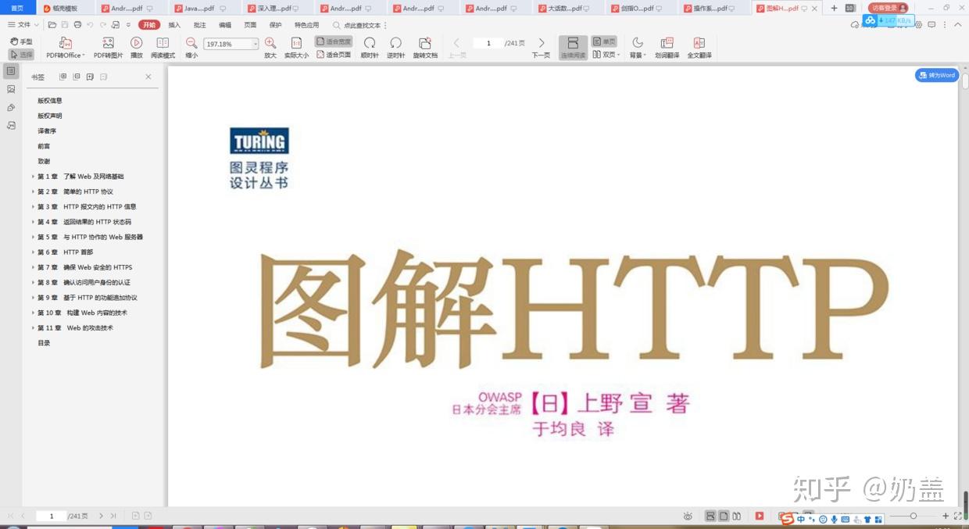Open the 文件 file menu dropdown
This screenshot has height=529, width=969.
[x=23, y=25]
